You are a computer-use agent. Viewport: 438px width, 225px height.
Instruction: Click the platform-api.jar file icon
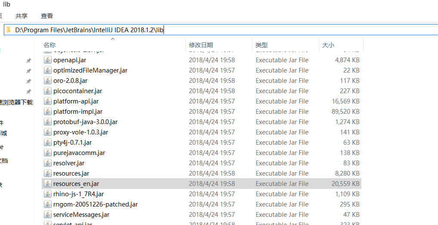point(48,101)
